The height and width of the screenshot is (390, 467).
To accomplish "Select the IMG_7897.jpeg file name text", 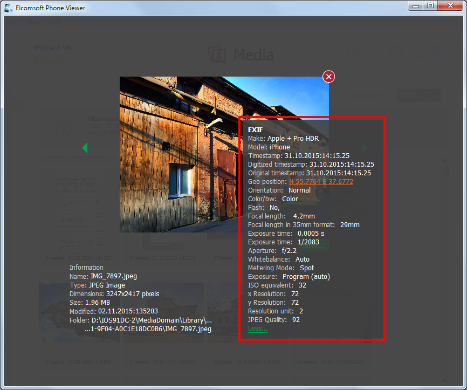I will (114, 276).
